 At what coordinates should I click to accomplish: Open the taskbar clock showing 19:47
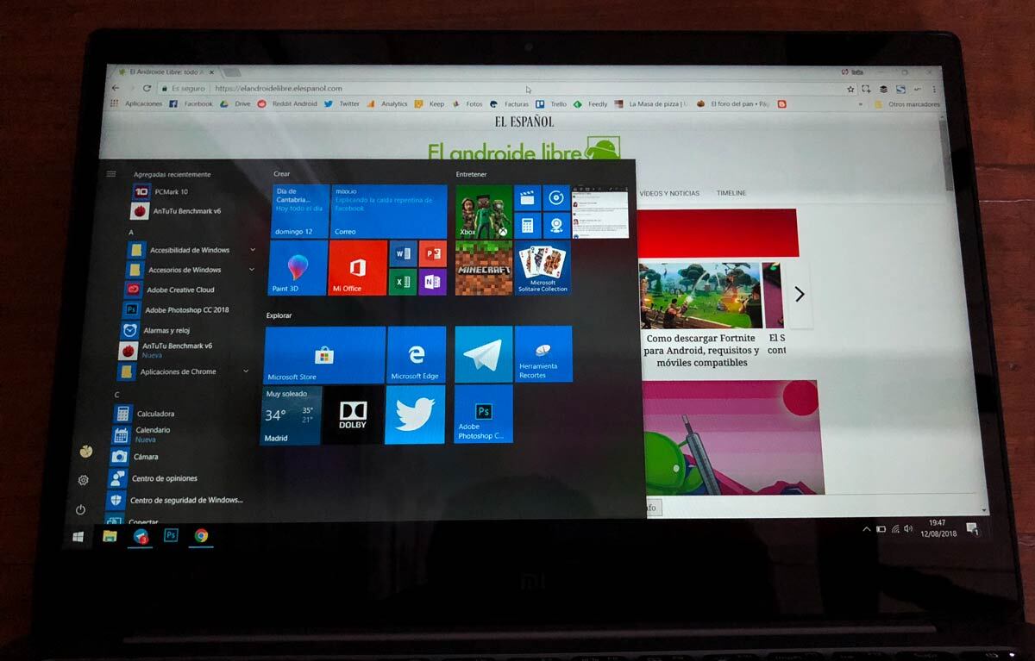937,528
